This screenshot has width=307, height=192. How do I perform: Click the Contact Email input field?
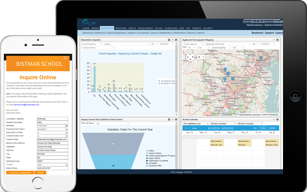click(52, 140)
